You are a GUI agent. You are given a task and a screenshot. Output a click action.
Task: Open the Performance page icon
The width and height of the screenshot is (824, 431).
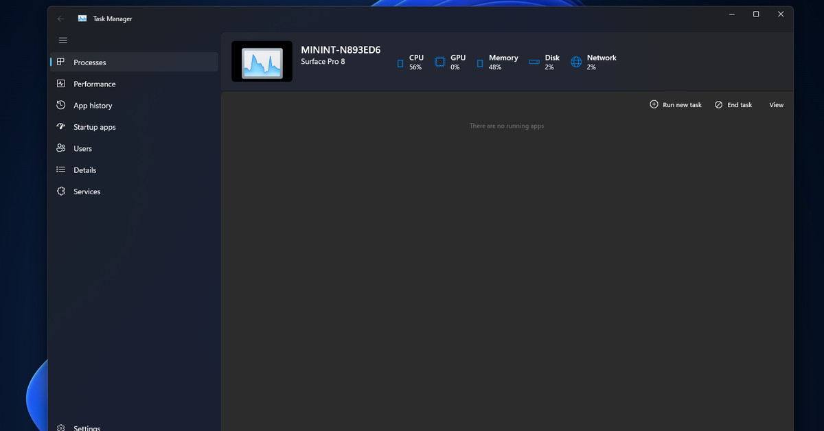pyautogui.click(x=61, y=84)
